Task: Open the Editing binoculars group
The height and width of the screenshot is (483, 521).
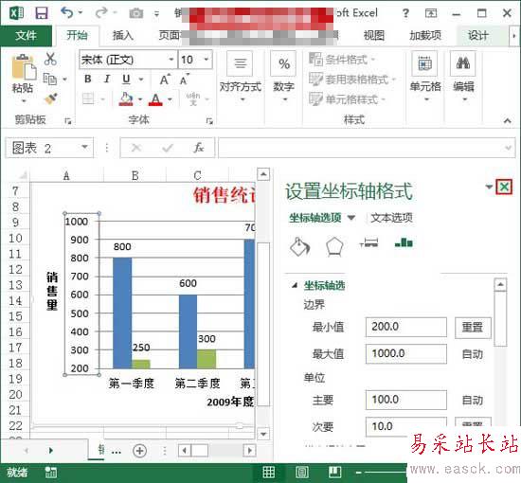Action: pyautogui.click(x=463, y=77)
